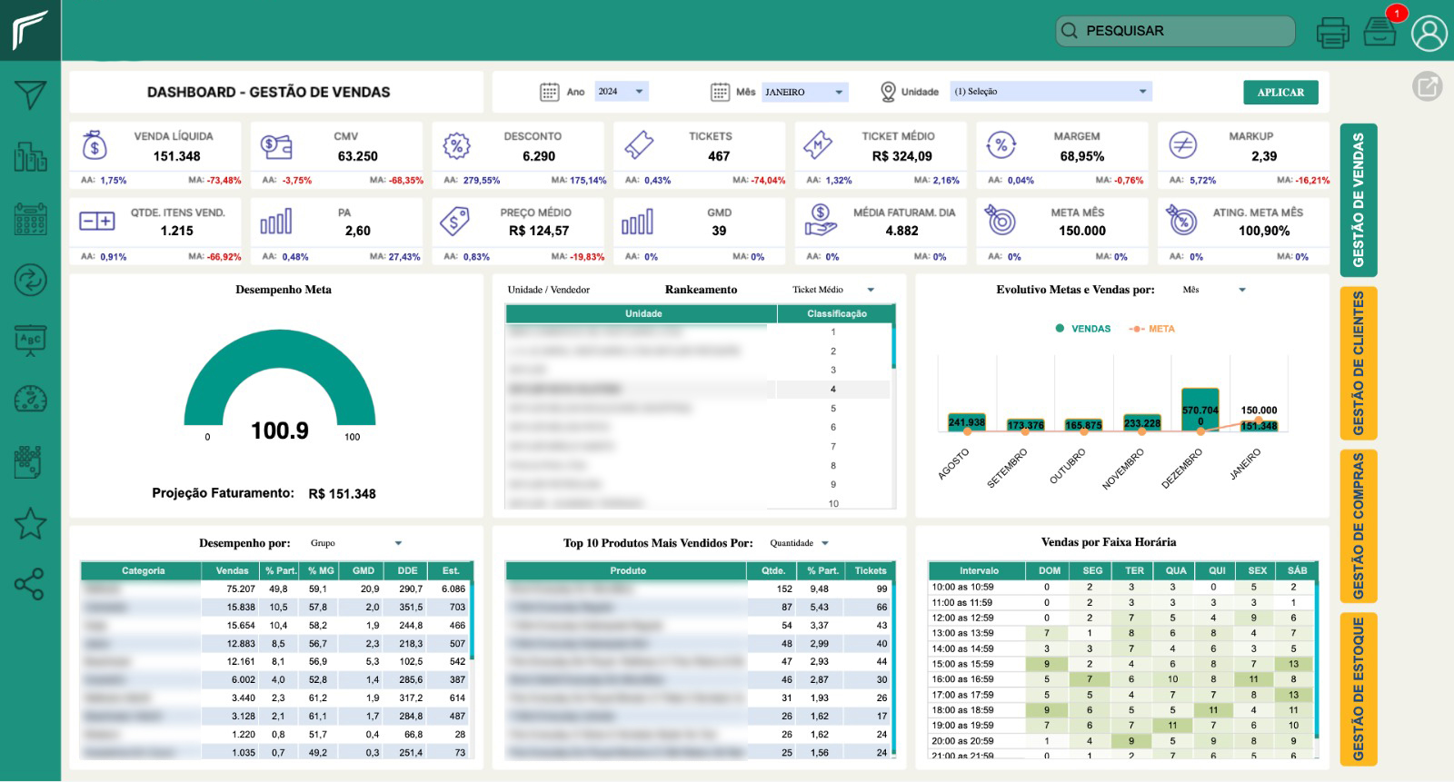This screenshot has height=782, width=1454.
Task: Expand the Mês JANEIRO dropdown
Action: (804, 92)
